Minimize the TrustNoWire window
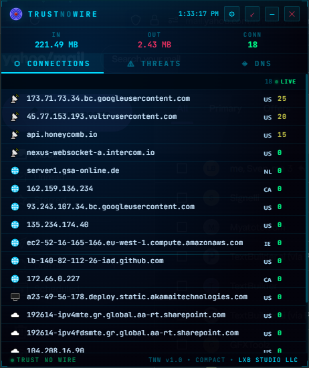 coord(272,14)
